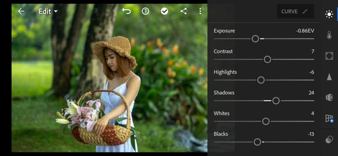
Task: Select the Light panel sun icon
Action: (329, 15)
